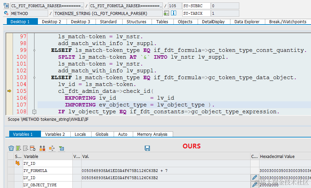Image resolution: width=311 pixels, height=188 pixels.
Task: Select the Auto tab
Action: pos(123,134)
